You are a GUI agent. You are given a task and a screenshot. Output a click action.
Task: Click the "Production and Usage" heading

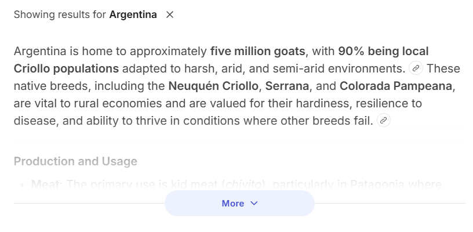[75, 161]
